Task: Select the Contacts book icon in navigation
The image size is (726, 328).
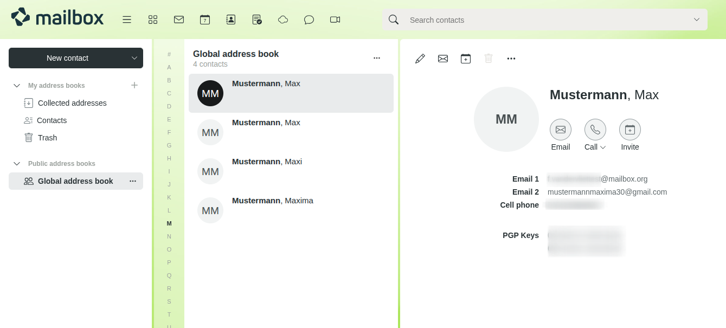Action: tap(231, 20)
